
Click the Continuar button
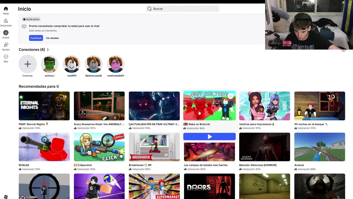coord(36,38)
